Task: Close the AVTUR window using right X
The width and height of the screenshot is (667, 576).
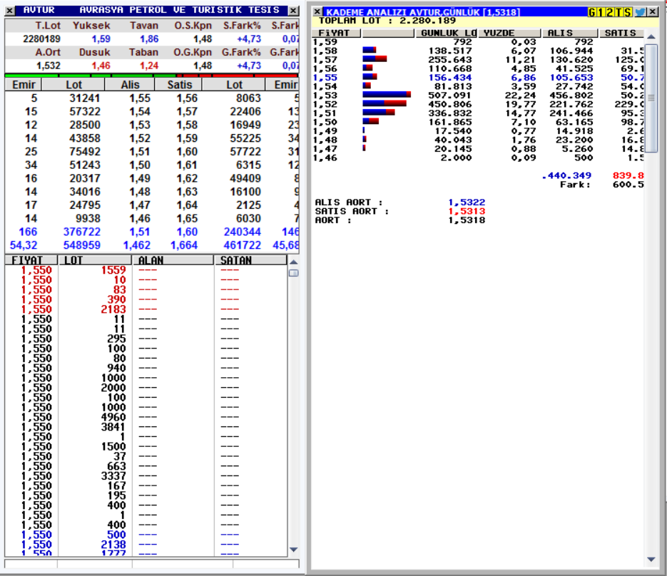Action: point(293,10)
